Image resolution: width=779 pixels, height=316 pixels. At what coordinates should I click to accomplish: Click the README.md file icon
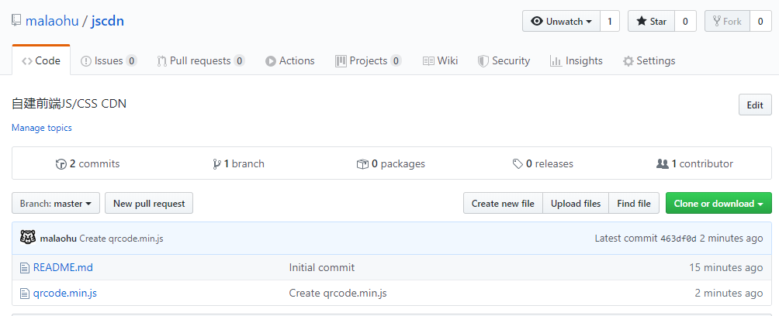24,267
